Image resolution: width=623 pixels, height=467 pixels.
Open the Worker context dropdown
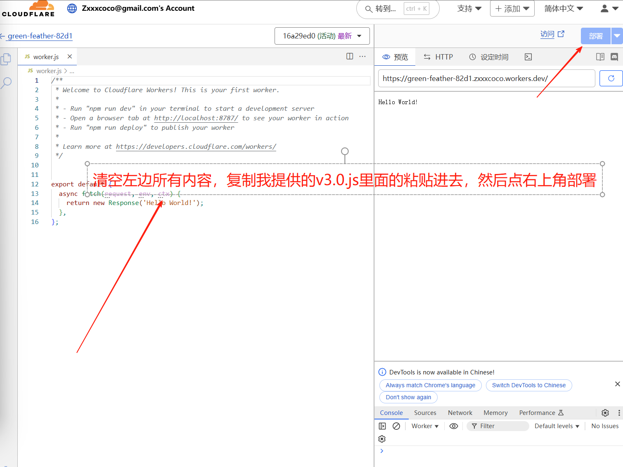tap(425, 426)
